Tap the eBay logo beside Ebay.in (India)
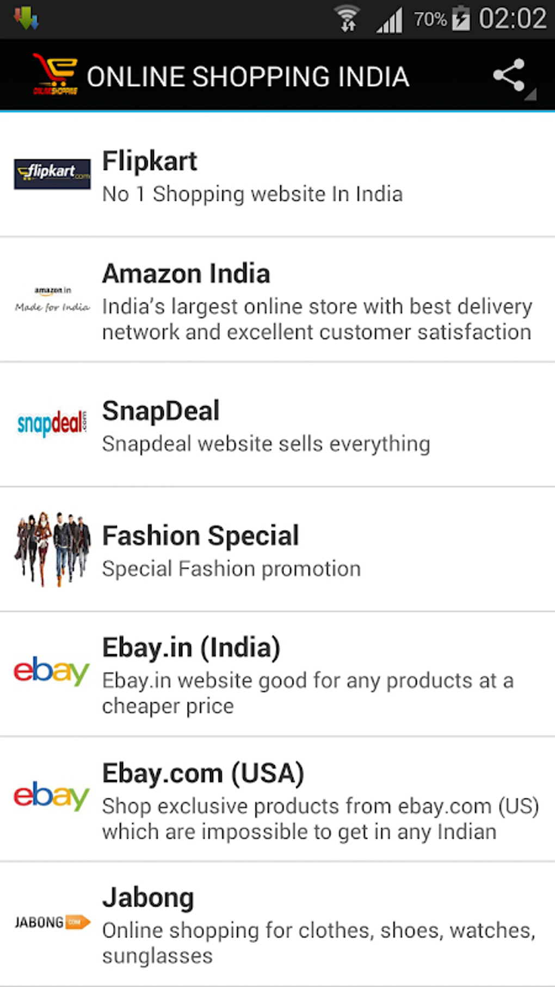Screen dimensions: 555x987 tap(52, 672)
